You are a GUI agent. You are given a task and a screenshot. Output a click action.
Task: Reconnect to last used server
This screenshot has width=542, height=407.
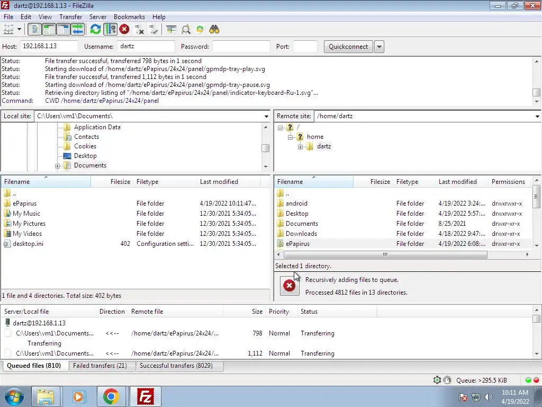pos(153,30)
